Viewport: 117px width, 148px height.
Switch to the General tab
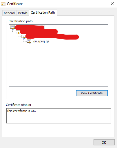[x=9, y=13]
